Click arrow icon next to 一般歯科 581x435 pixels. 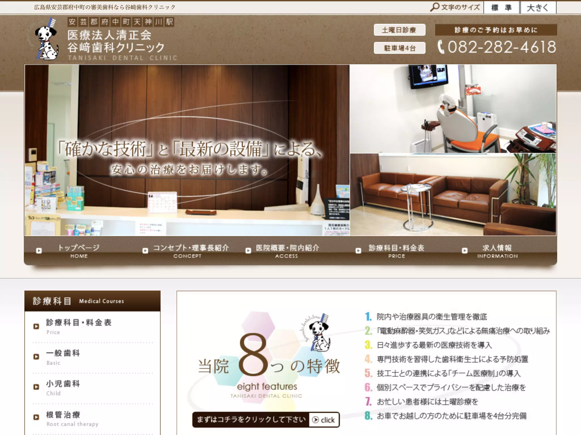coord(36,357)
